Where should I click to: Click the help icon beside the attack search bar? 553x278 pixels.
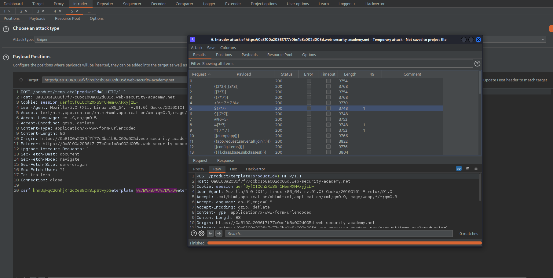[x=194, y=233]
